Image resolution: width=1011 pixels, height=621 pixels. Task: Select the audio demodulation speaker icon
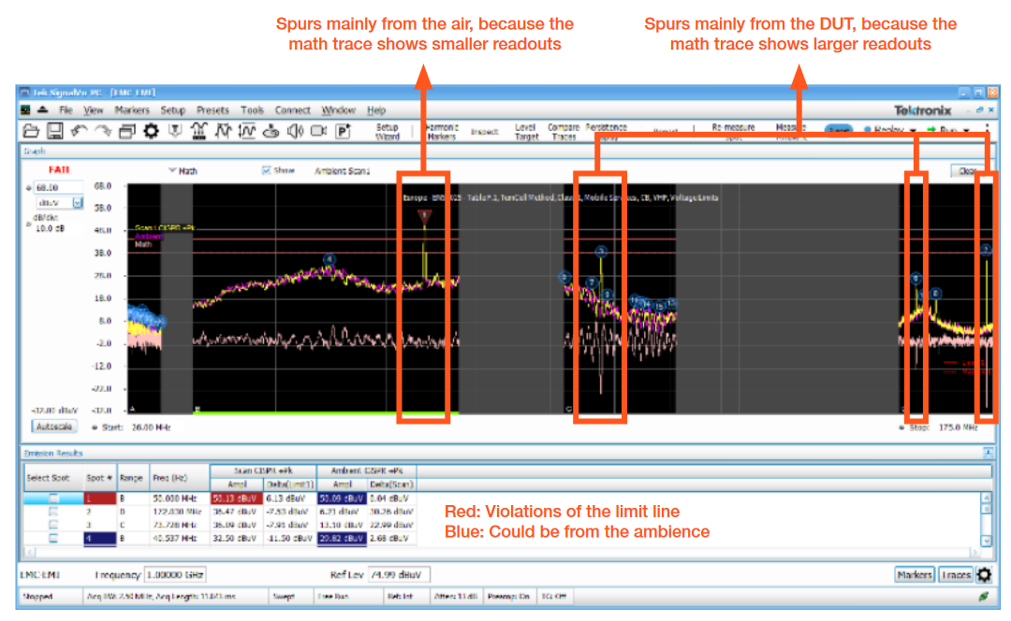click(296, 131)
